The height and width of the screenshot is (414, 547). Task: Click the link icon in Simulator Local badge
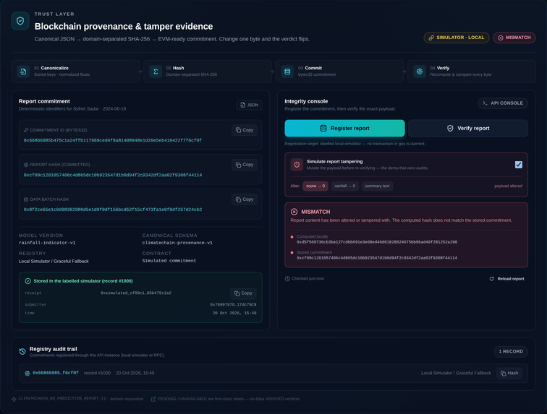point(431,38)
